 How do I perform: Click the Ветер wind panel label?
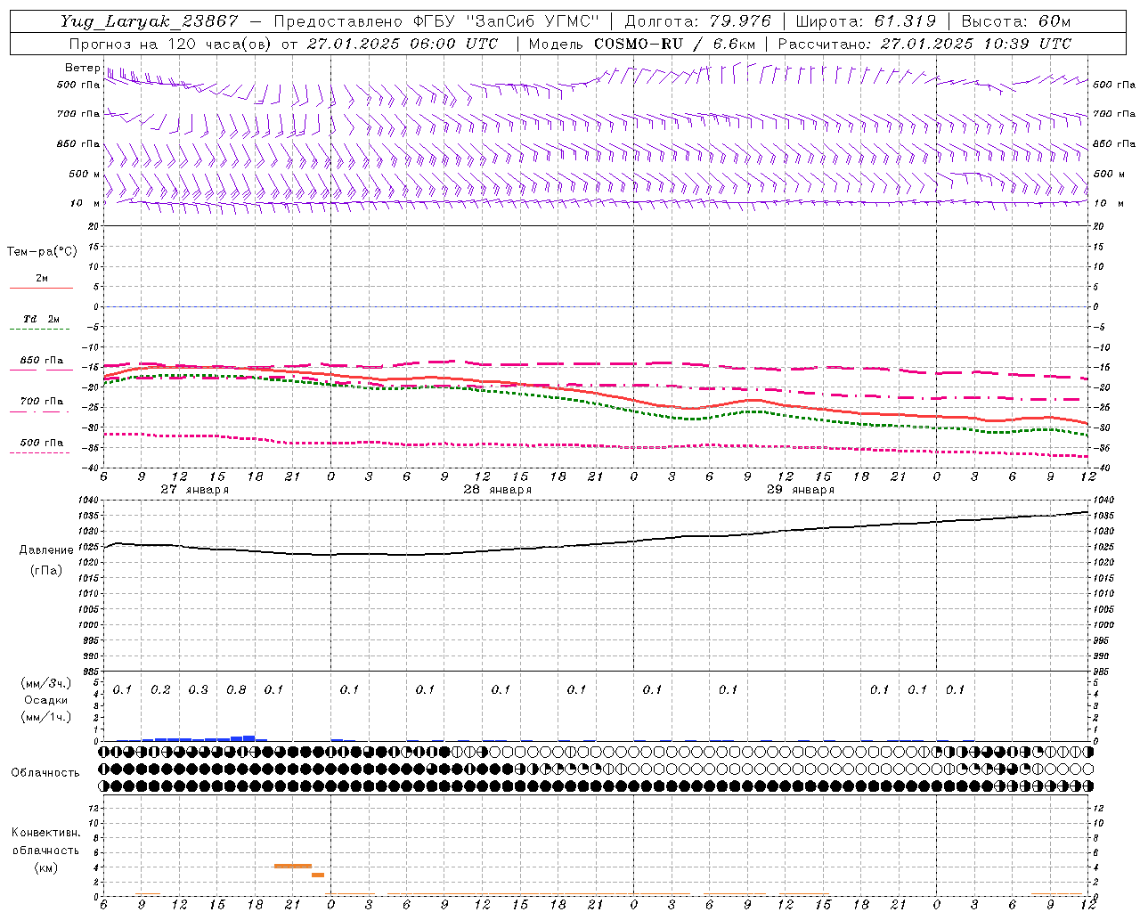click(82, 68)
